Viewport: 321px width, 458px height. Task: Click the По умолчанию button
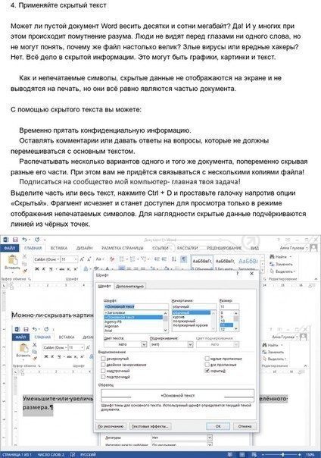[111, 426]
